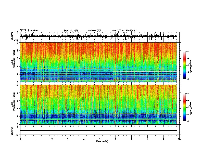This screenshot has width=202, height=156.
Task: Click the "VLF Spectra" title text
Action: [29, 31]
